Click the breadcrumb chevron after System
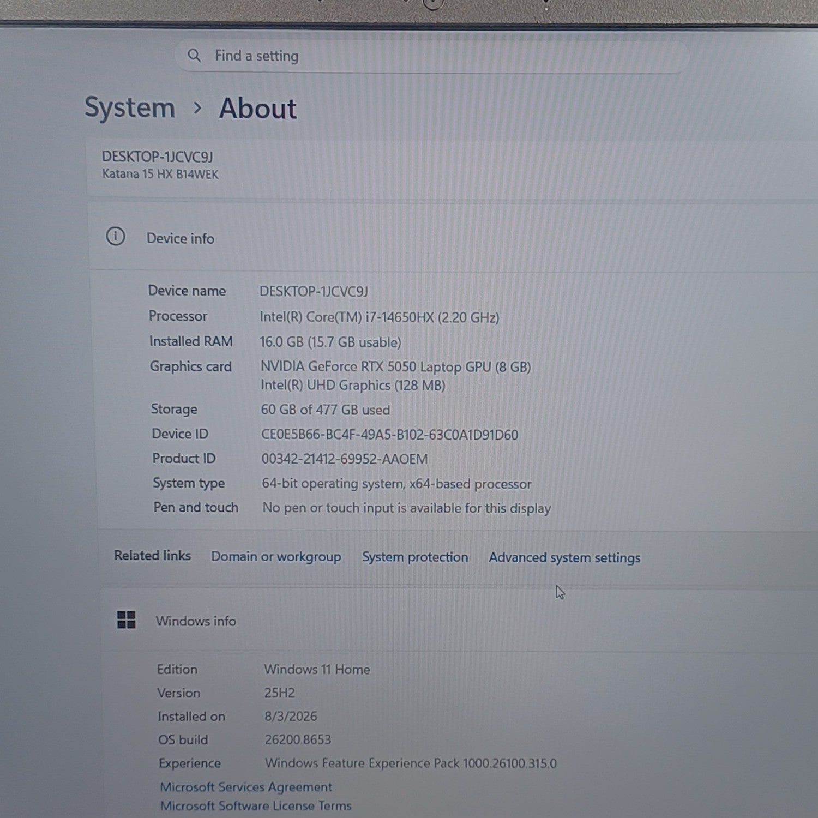The height and width of the screenshot is (818, 818). pyautogui.click(x=197, y=108)
